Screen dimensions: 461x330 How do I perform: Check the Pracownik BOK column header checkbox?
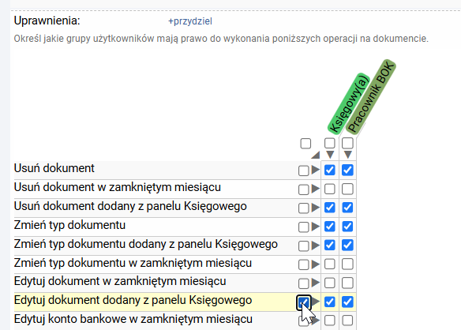click(347, 143)
